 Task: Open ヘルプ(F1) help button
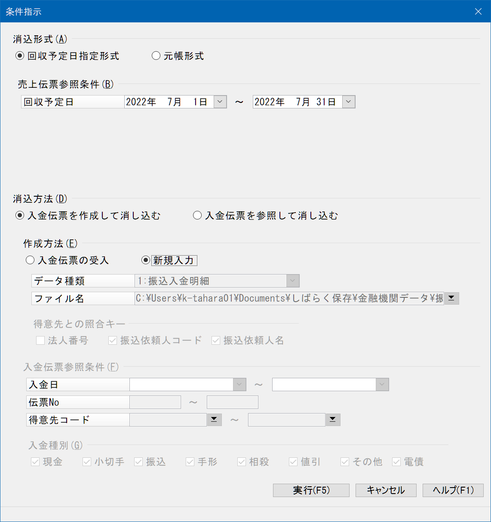(453, 490)
